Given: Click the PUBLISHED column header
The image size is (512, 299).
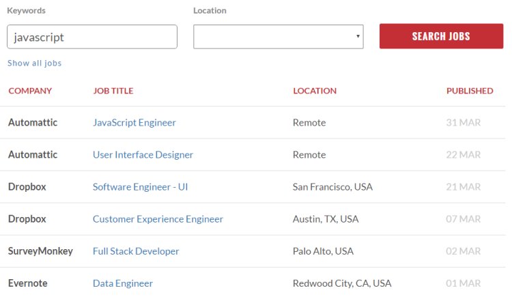Looking at the screenshot, I should click(x=470, y=91).
